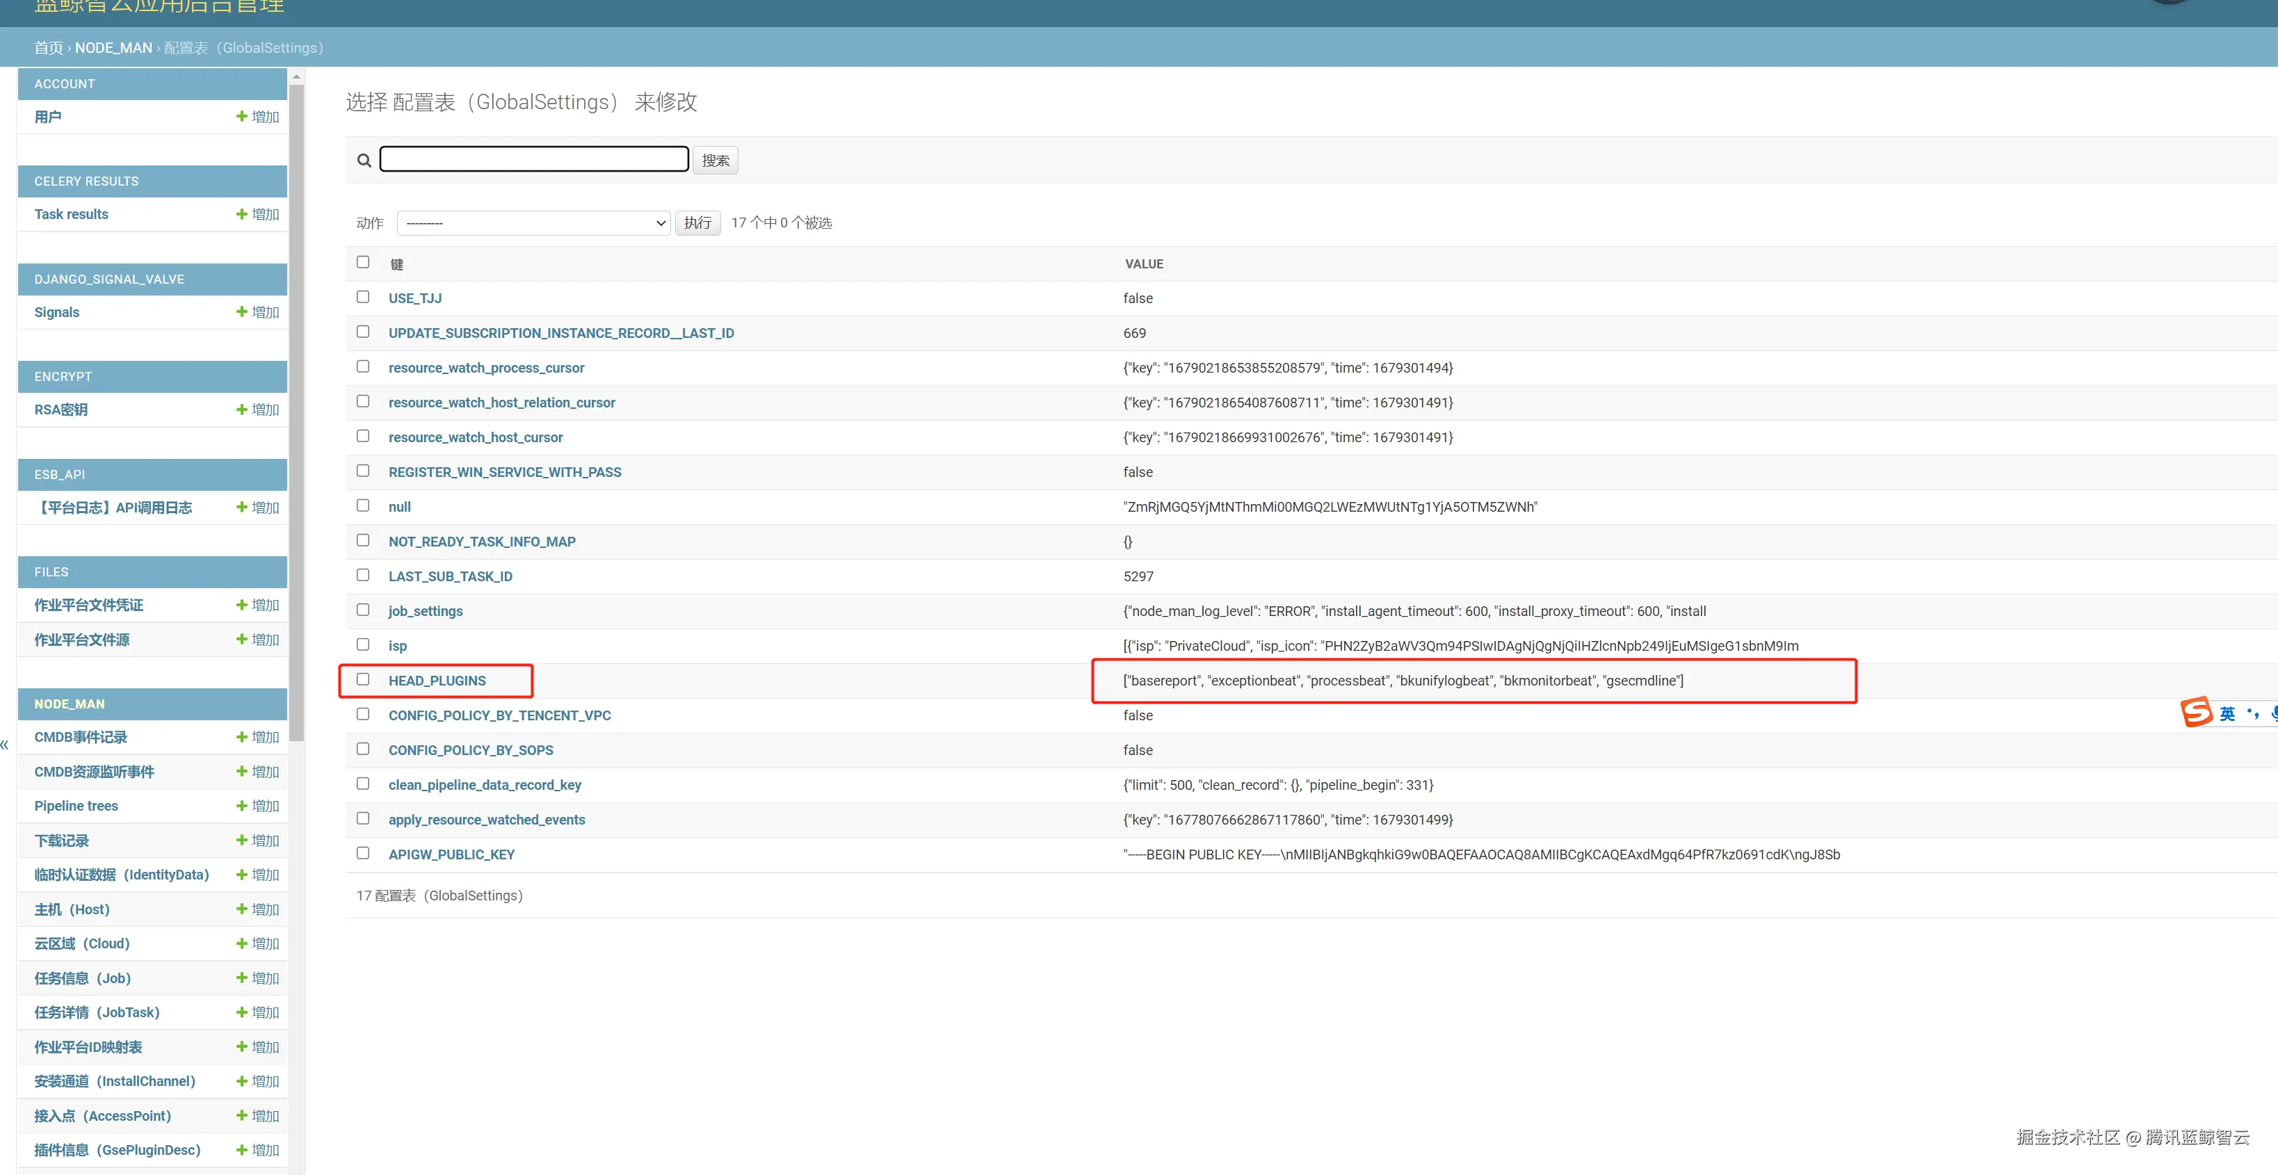Sort by the 键 column header
Screen dimensions: 2278x1175
point(397,264)
